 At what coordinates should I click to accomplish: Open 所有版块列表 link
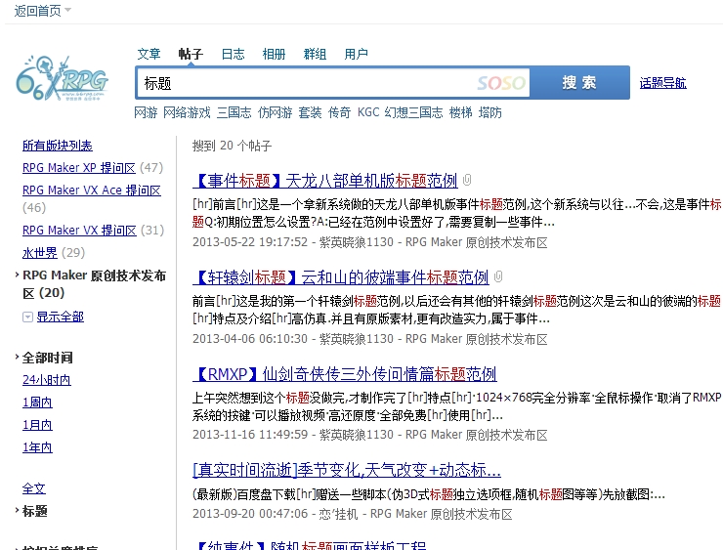[x=58, y=146]
